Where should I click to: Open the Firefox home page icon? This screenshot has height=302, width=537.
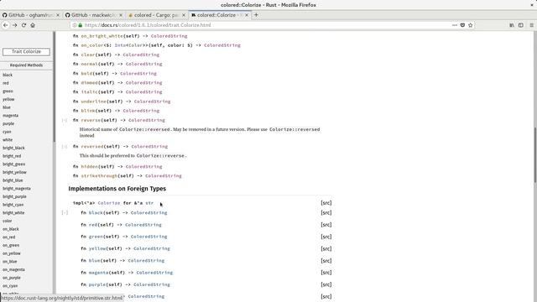33,25
